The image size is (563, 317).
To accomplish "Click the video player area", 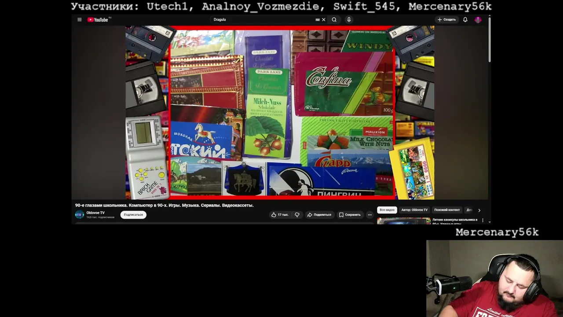I will point(280,113).
